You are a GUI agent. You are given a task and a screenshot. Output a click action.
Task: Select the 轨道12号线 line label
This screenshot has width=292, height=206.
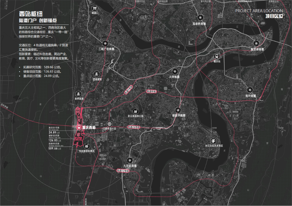point(123,170)
